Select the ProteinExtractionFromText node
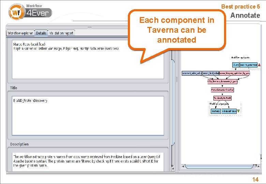 pyautogui.click(x=222, y=90)
